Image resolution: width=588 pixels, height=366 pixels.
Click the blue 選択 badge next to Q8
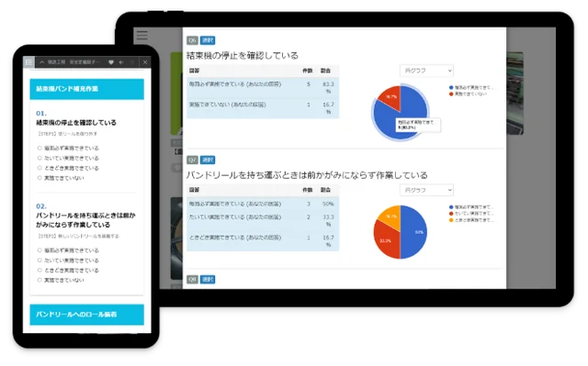point(208,280)
